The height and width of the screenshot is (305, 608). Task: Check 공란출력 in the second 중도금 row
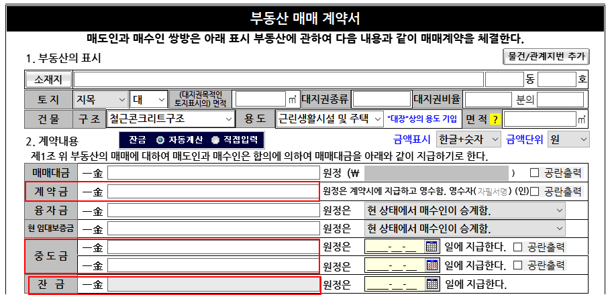coord(517,265)
